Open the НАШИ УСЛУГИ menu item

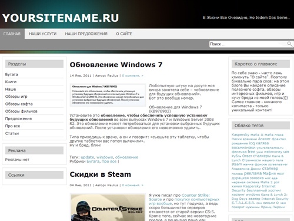click(x=43, y=34)
